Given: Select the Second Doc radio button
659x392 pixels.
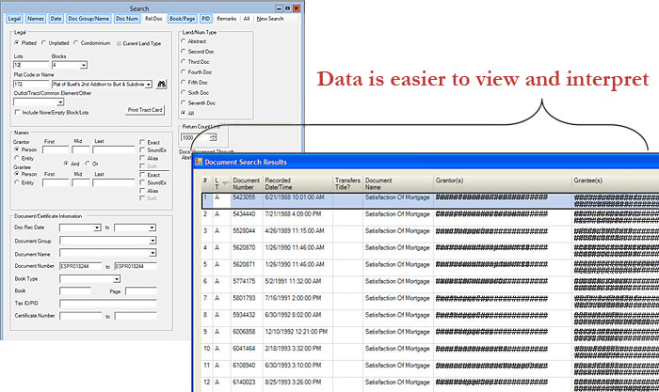Looking at the screenshot, I should coord(184,51).
